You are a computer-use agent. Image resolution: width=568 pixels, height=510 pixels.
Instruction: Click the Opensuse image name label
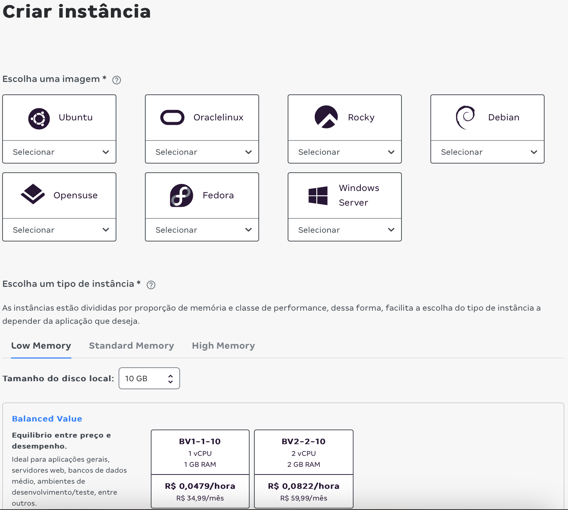pyautogui.click(x=76, y=195)
